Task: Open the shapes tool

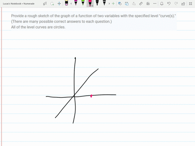Action: click(x=120, y=4)
